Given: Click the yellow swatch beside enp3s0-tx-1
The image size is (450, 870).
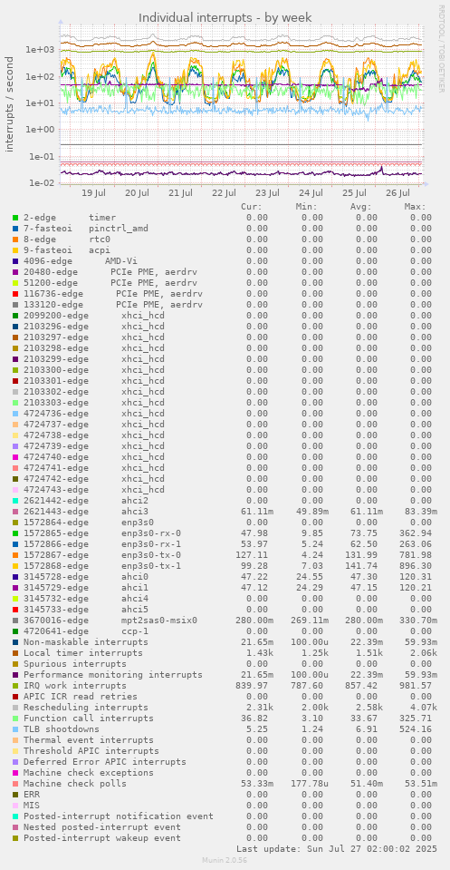Looking at the screenshot, I should click(15, 565).
